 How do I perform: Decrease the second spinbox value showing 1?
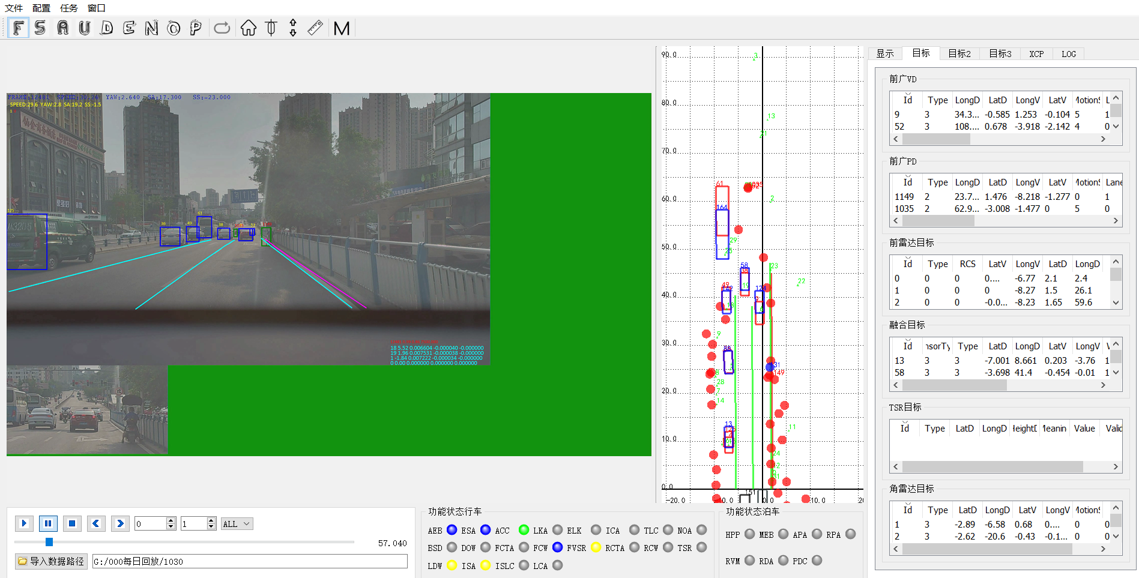click(x=211, y=527)
